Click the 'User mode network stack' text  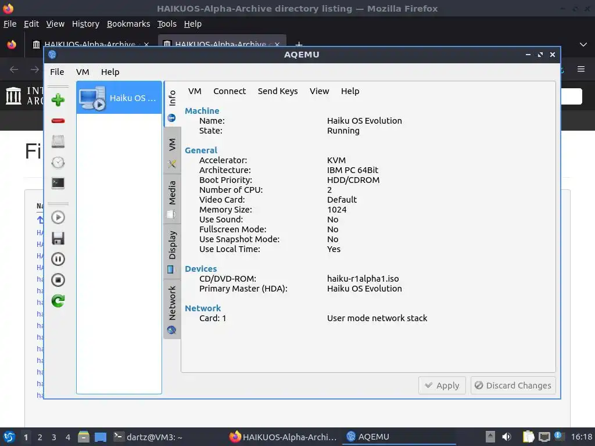(377, 318)
